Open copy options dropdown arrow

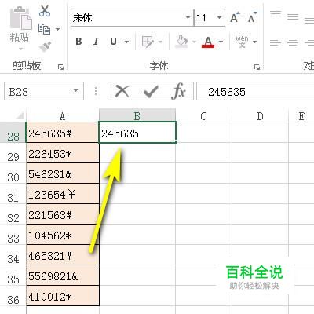click(x=57, y=29)
